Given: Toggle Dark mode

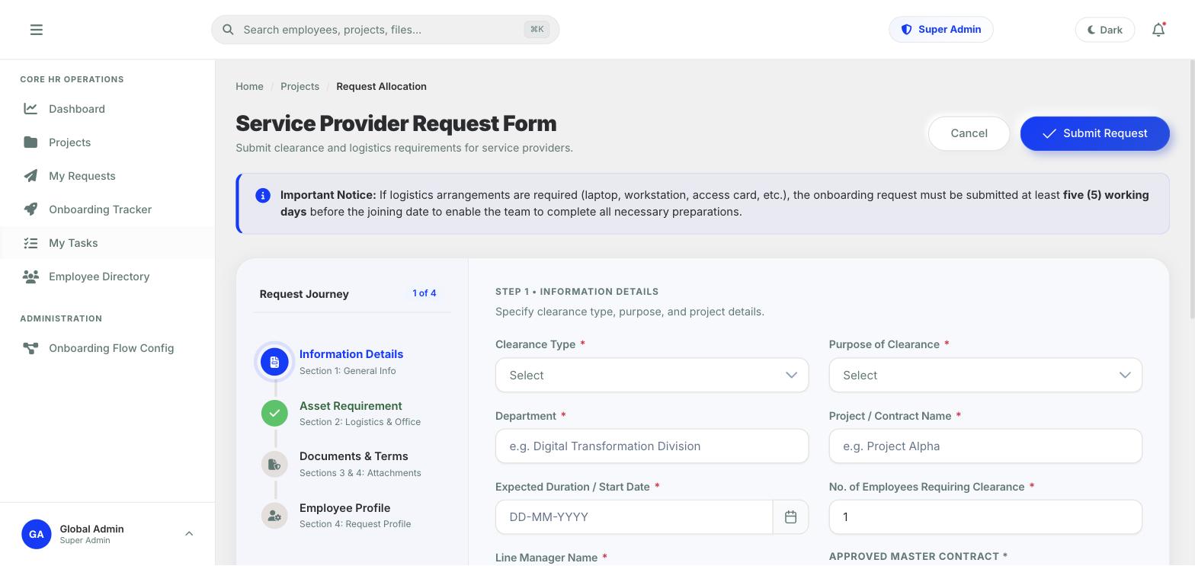Looking at the screenshot, I should click(x=1104, y=30).
